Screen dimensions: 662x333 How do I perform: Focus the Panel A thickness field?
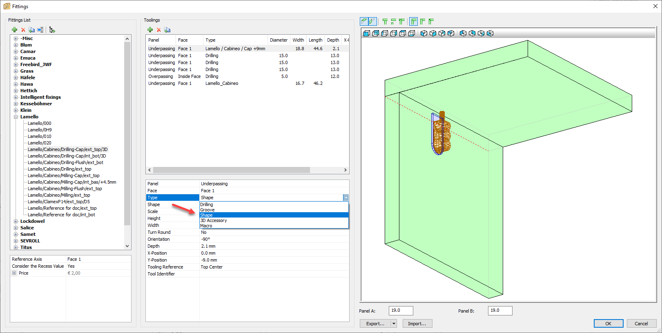(x=401, y=311)
